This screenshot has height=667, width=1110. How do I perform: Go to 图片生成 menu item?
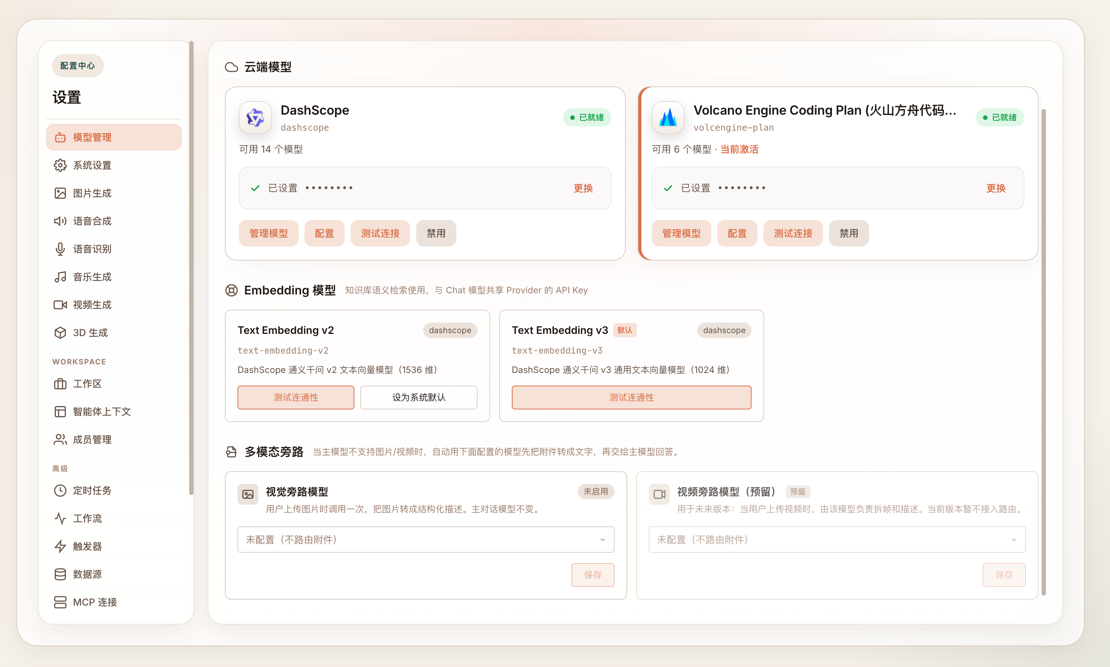[x=114, y=193]
